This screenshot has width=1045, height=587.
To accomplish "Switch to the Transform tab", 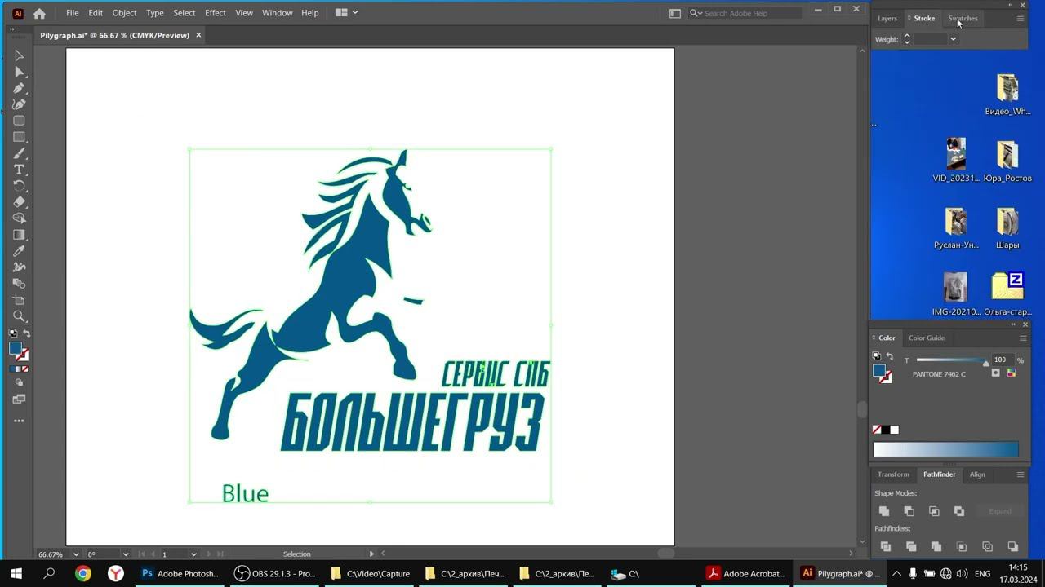I will tap(893, 474).
